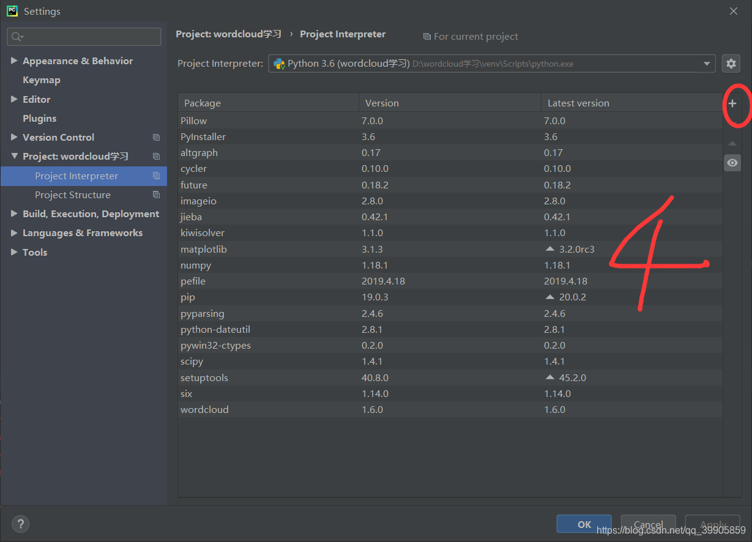Click the Apply button
This screenshot has width=752, height=542.
[x=713, y=524]
